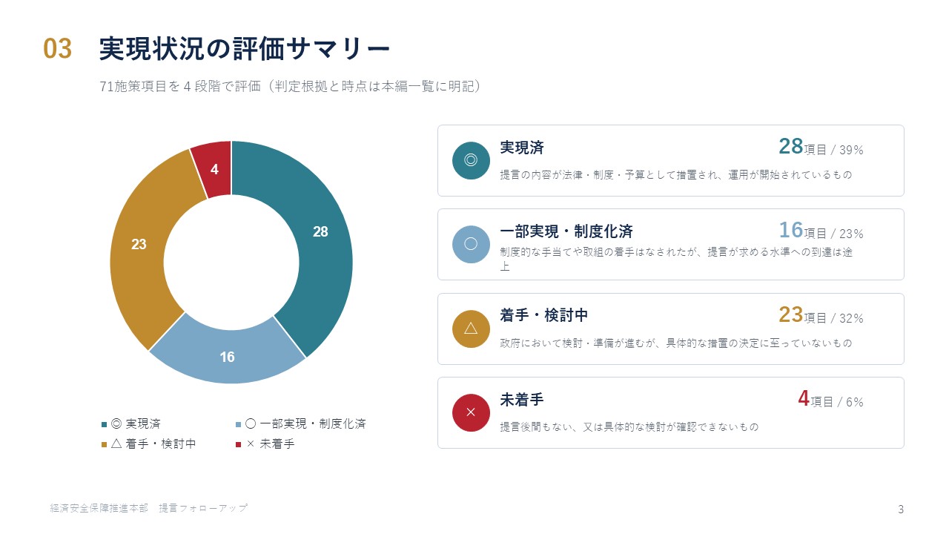Click the red × 未着手 circle icon
This screenshot has width=949, height=534.
471,412
